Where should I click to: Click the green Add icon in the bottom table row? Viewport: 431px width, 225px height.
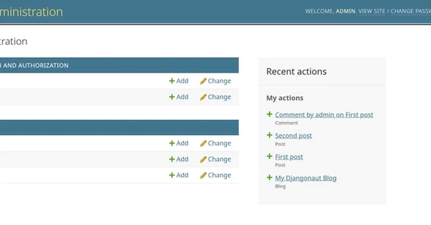(x=172, y=175)
